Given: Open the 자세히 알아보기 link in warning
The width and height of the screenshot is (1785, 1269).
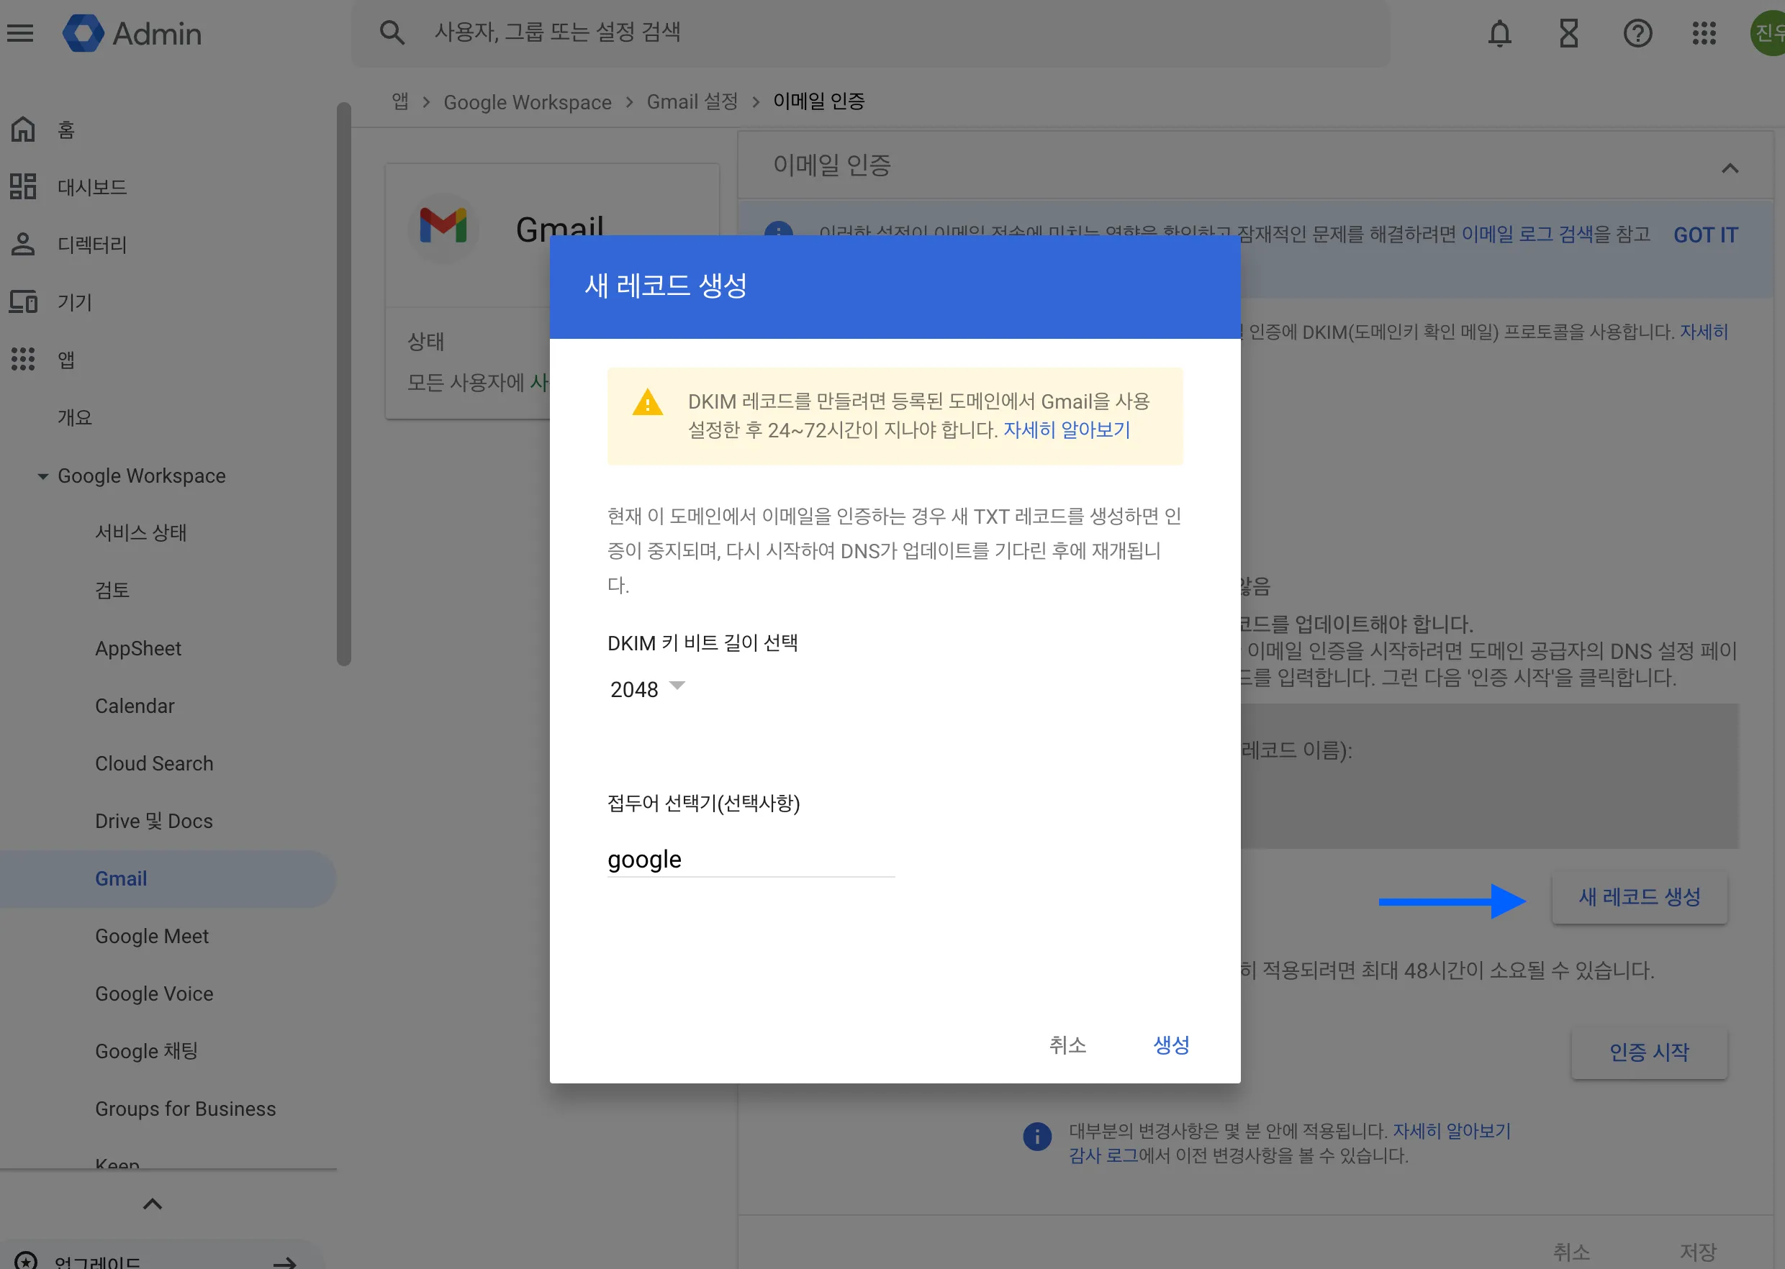Looking at the screenshot, I should (x=1067, y=429).
